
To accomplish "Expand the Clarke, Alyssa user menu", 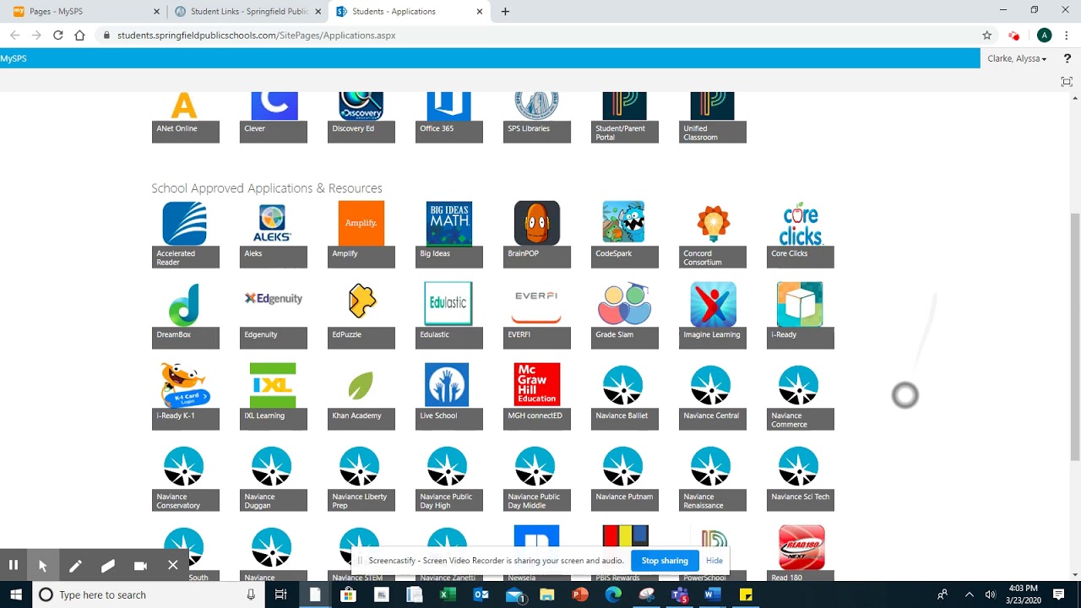I will pos(1017,58).
